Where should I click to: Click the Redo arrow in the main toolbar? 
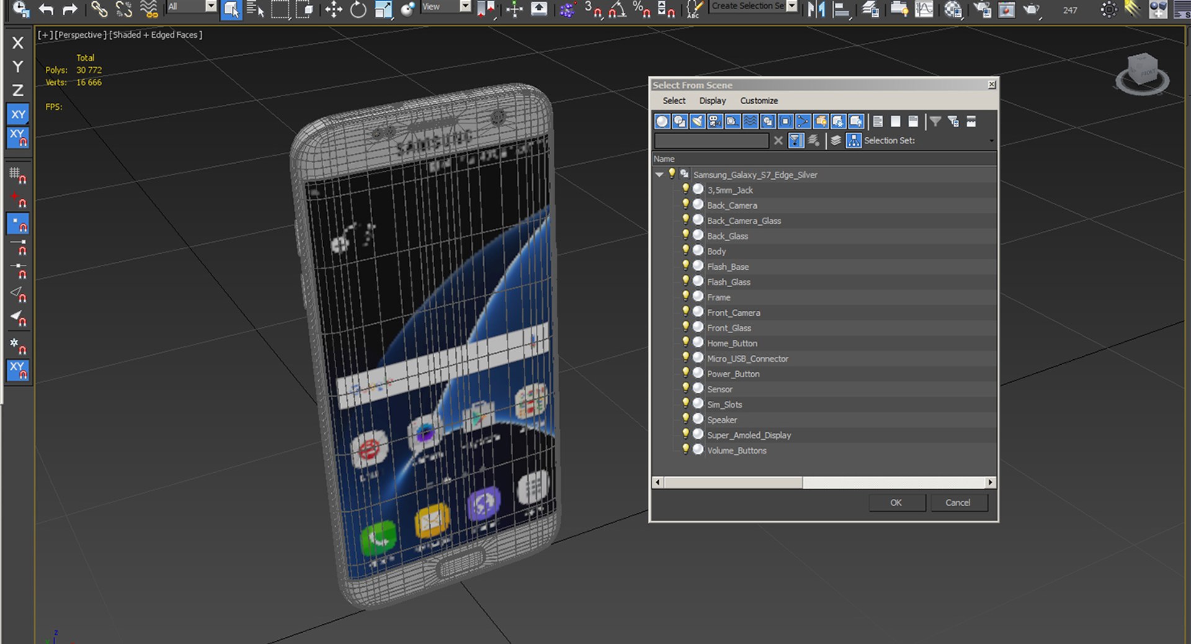pyautogui.click(x=70, y=9)
